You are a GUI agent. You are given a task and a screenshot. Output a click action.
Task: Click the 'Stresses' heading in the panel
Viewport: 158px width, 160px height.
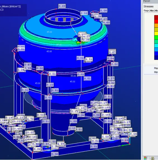[x=149, y=6]
